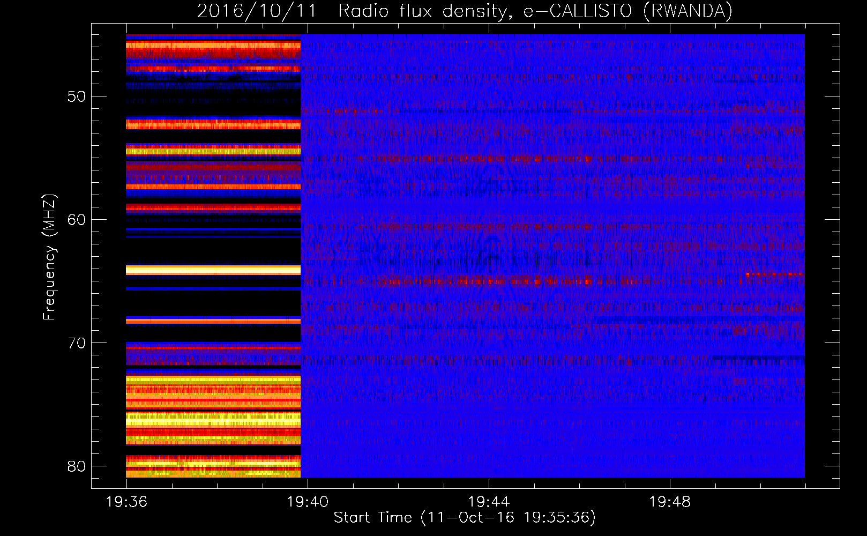Click the plot title 'Radio flux density, e-CALLISTO (RWANDA)'

click(535, 11)
